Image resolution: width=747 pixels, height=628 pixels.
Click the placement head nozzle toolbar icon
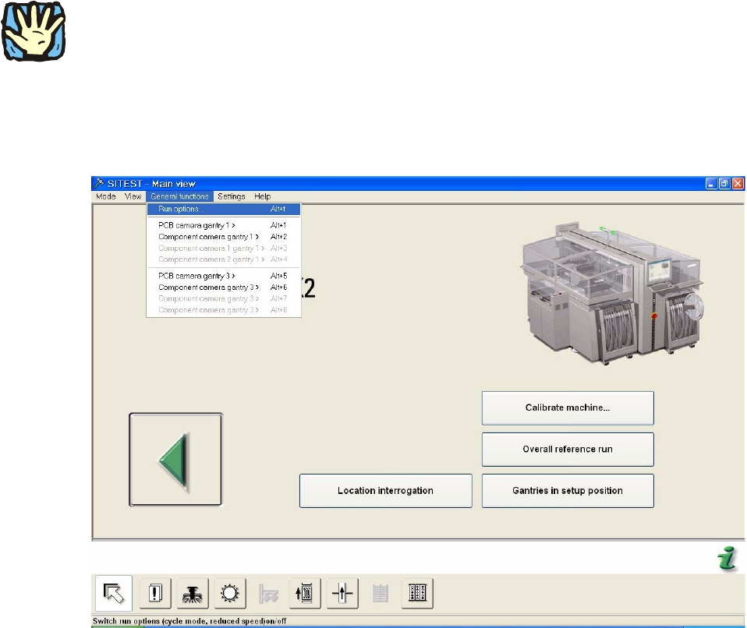pyautogui.click(x=193, y=594)
